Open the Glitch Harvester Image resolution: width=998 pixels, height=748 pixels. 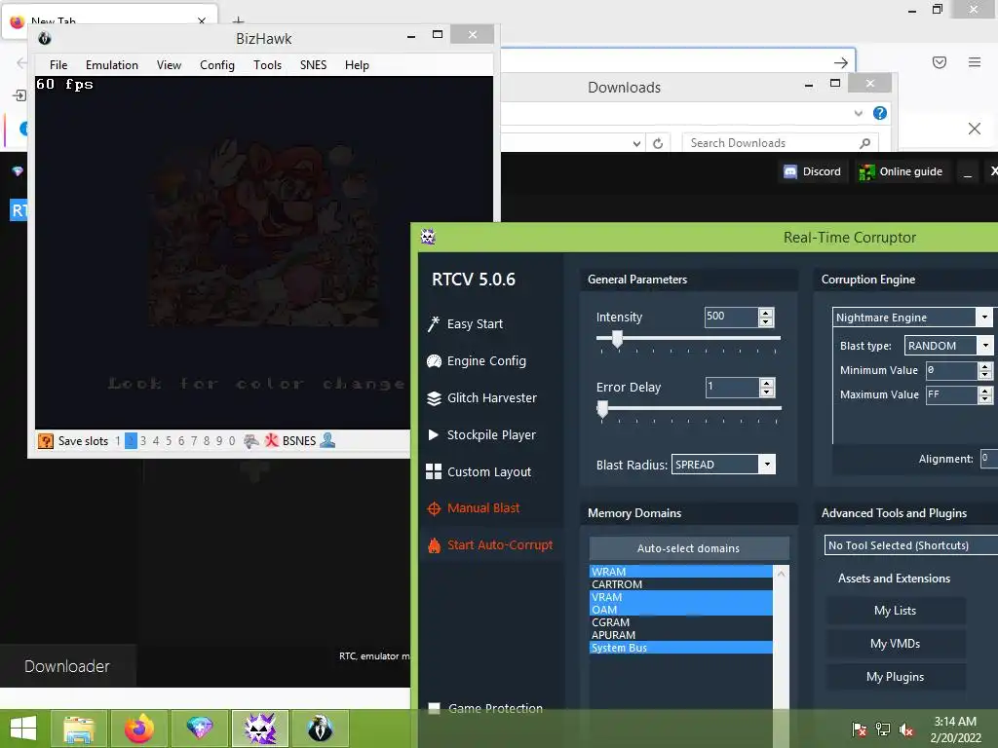click(481, 398)
